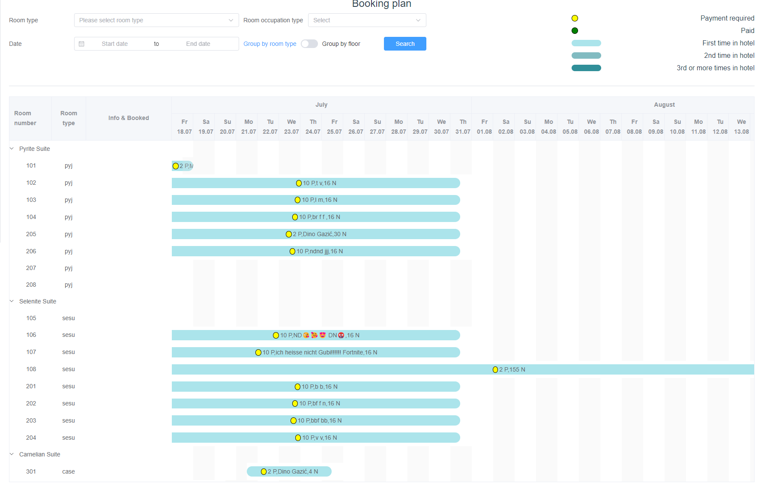The image size is (758, 483).
Task: Click the green Paid legend circle
Action: (575, 30)
